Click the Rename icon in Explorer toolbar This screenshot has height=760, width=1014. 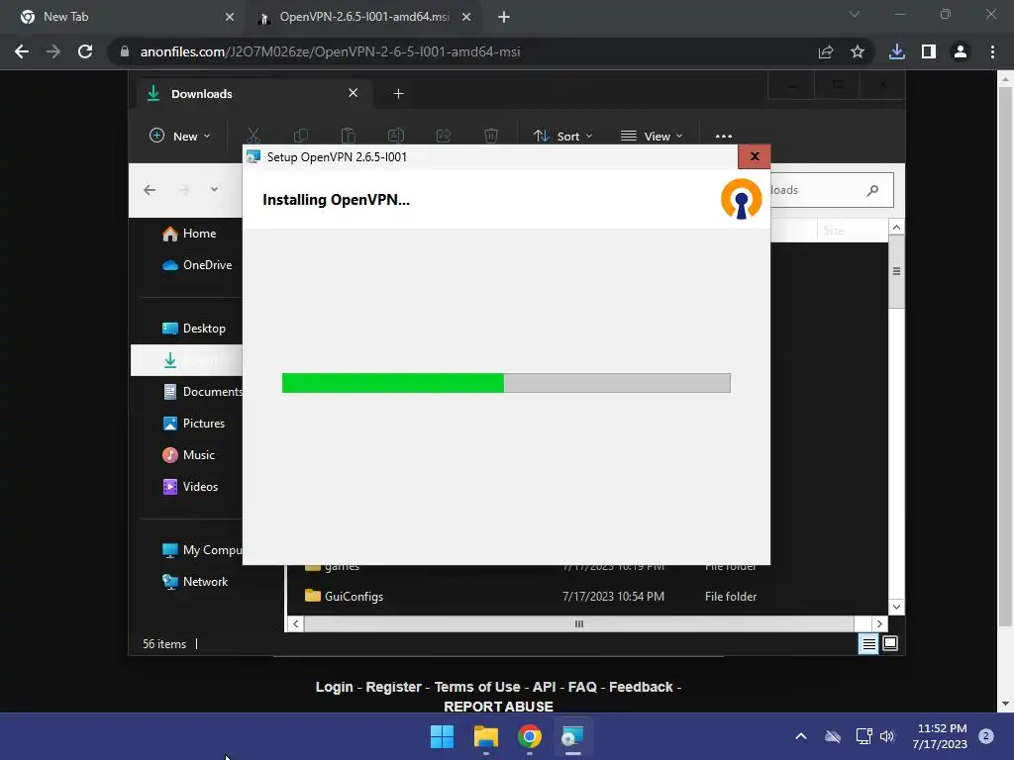coord(396,136)
